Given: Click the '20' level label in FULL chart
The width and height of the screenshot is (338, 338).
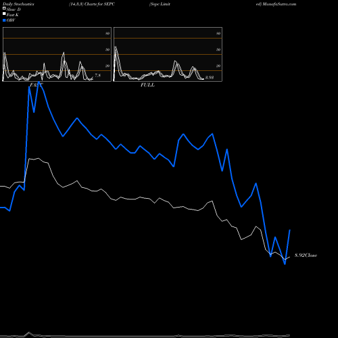Looking at the screenshot, I should pos(218,66).
